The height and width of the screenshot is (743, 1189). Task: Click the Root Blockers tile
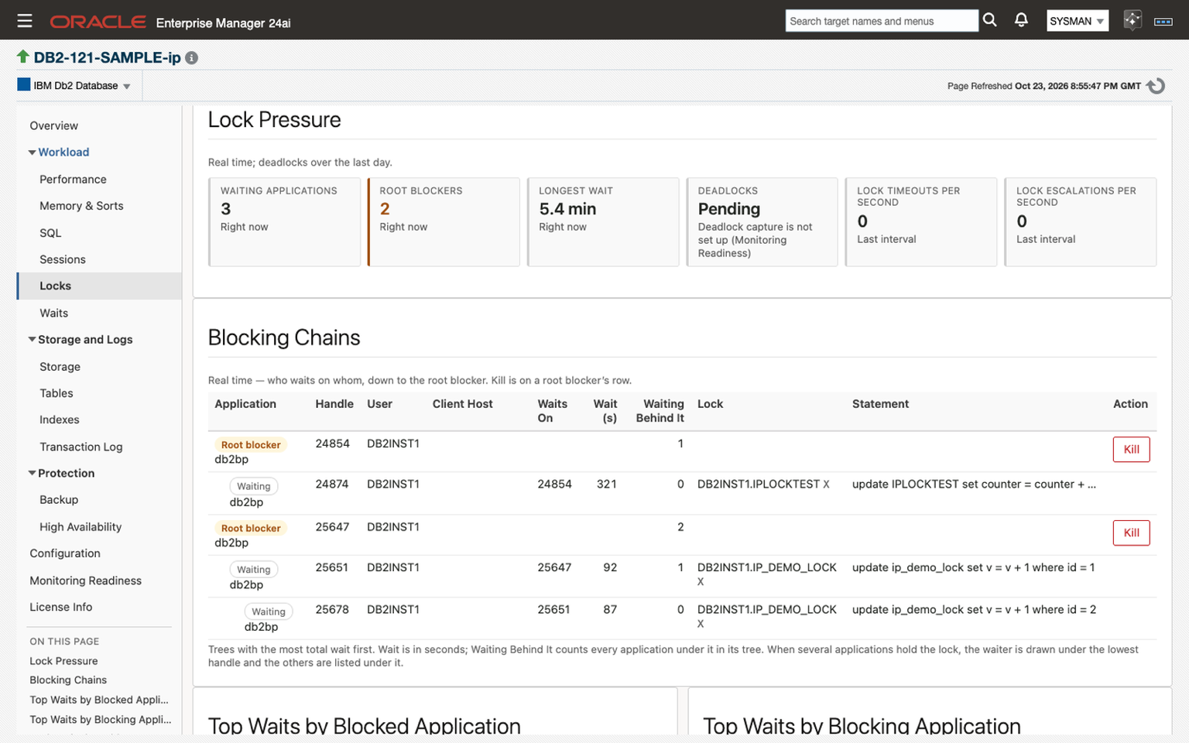point(444,222)
